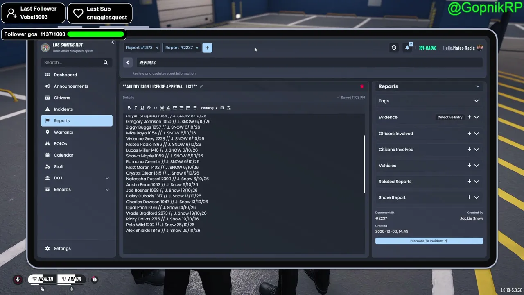
Task: Click the Detective Entry button
Action: point(450,117)
